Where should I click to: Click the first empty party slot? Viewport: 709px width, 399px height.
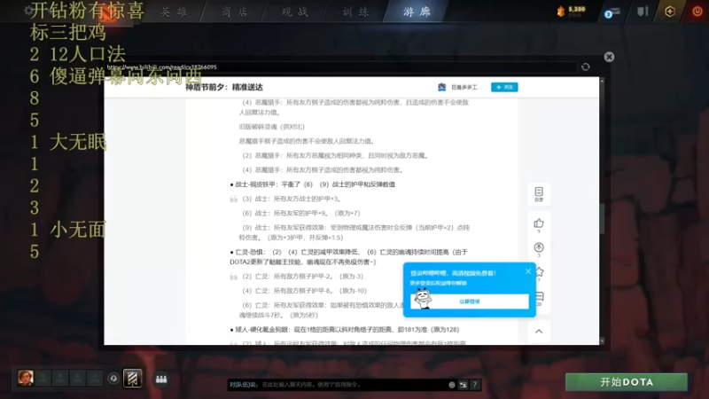tap(43, 378)
